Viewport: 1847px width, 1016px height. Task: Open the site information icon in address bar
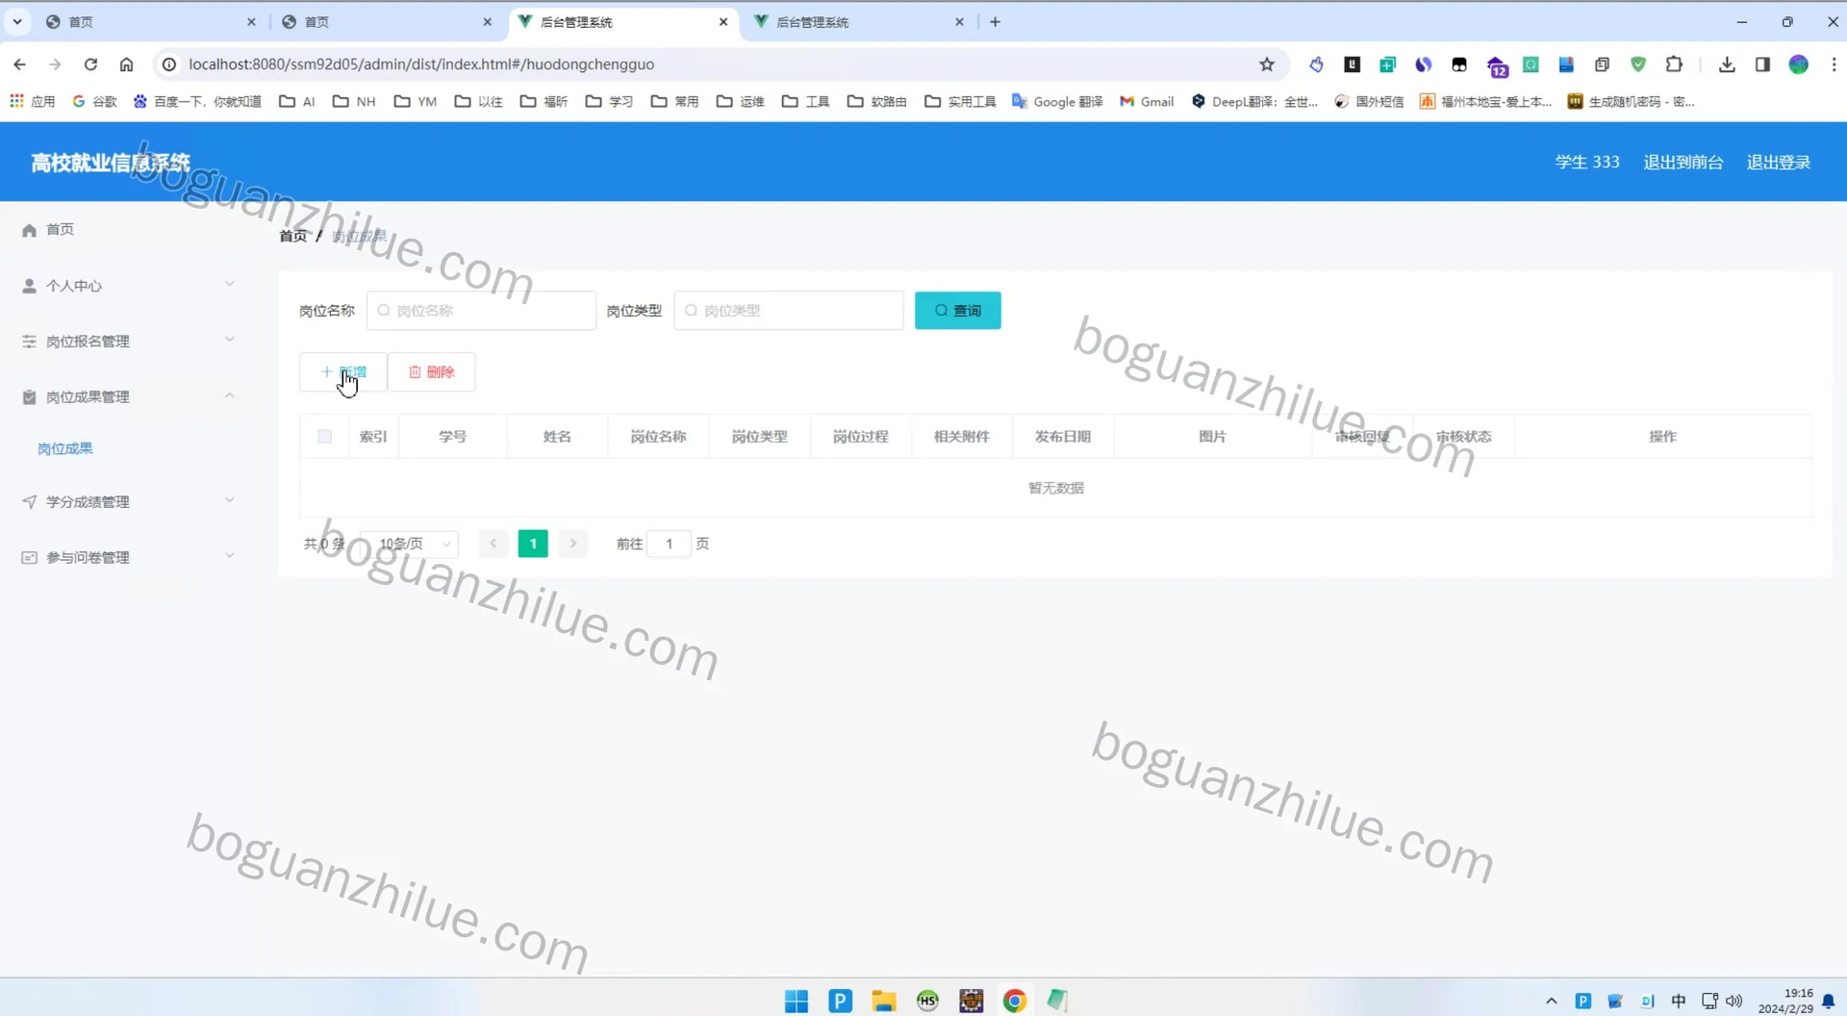[168, 64]
